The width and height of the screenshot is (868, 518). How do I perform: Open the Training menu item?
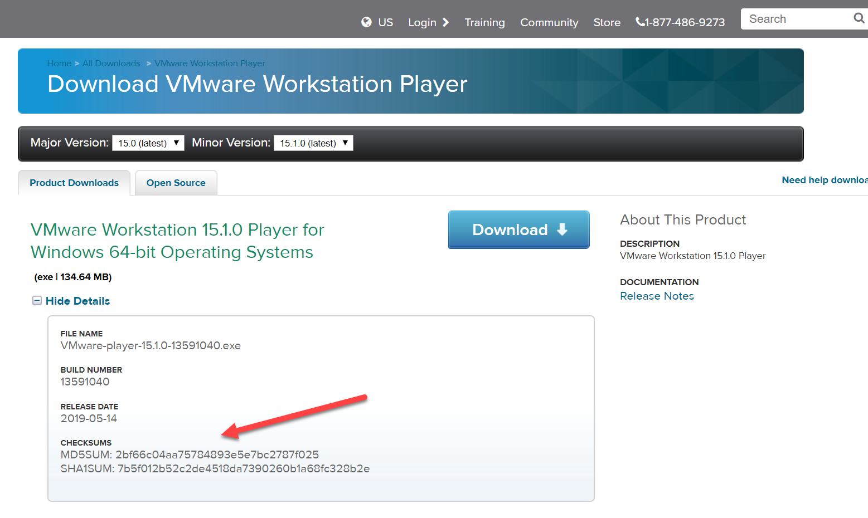[484, 22]
